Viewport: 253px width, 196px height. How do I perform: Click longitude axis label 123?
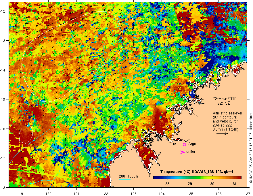[133, 194]
